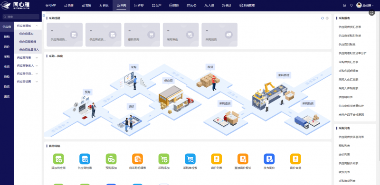Open notifications bell in top bar
Image resolution: width=380 pixels, height=185 pixels.
351,5
